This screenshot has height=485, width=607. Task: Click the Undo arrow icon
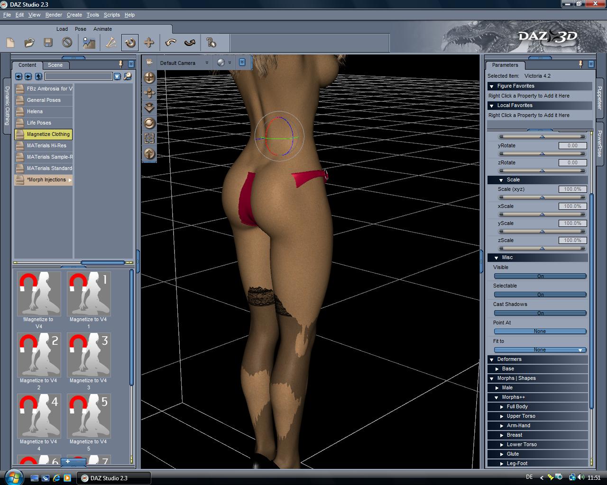[171, 43]
